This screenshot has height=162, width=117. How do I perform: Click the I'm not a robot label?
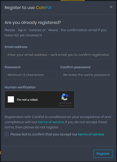(x=27, y=100)
